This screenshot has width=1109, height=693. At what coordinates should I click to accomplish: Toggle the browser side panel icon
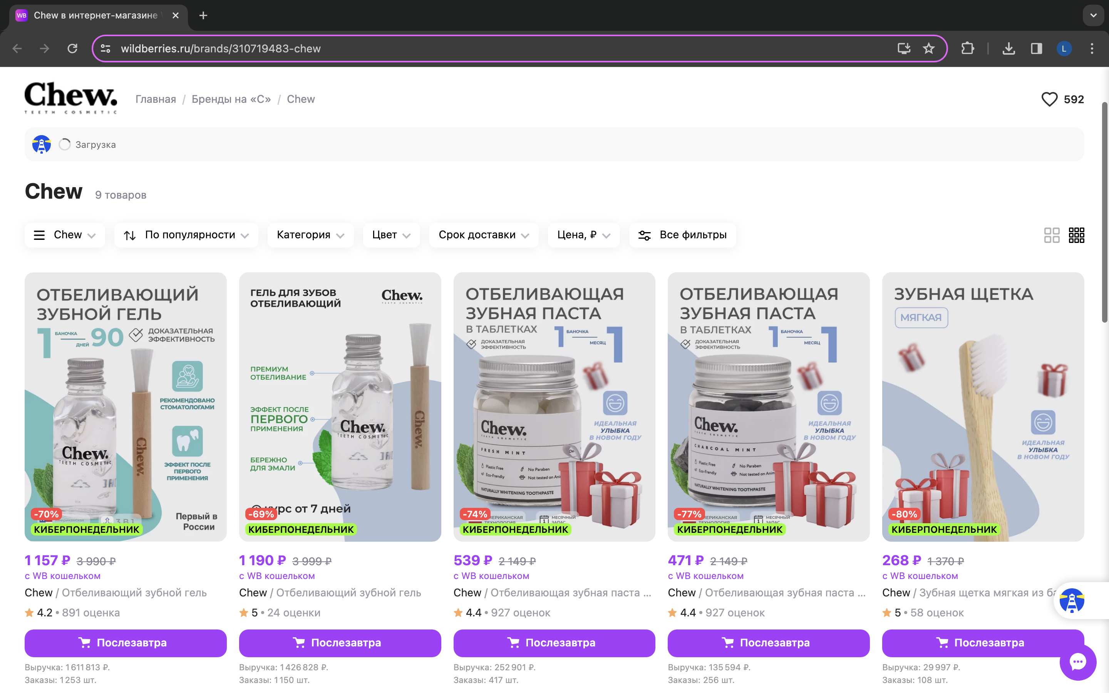point(1037,49)
